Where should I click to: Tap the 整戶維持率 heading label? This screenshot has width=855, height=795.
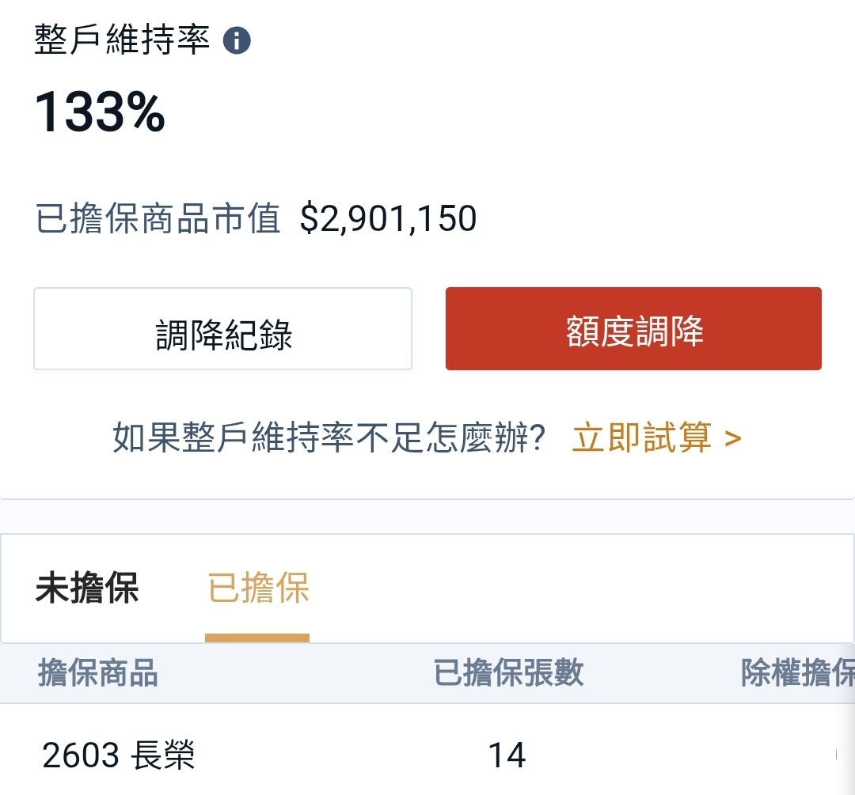tap(122, 40)
